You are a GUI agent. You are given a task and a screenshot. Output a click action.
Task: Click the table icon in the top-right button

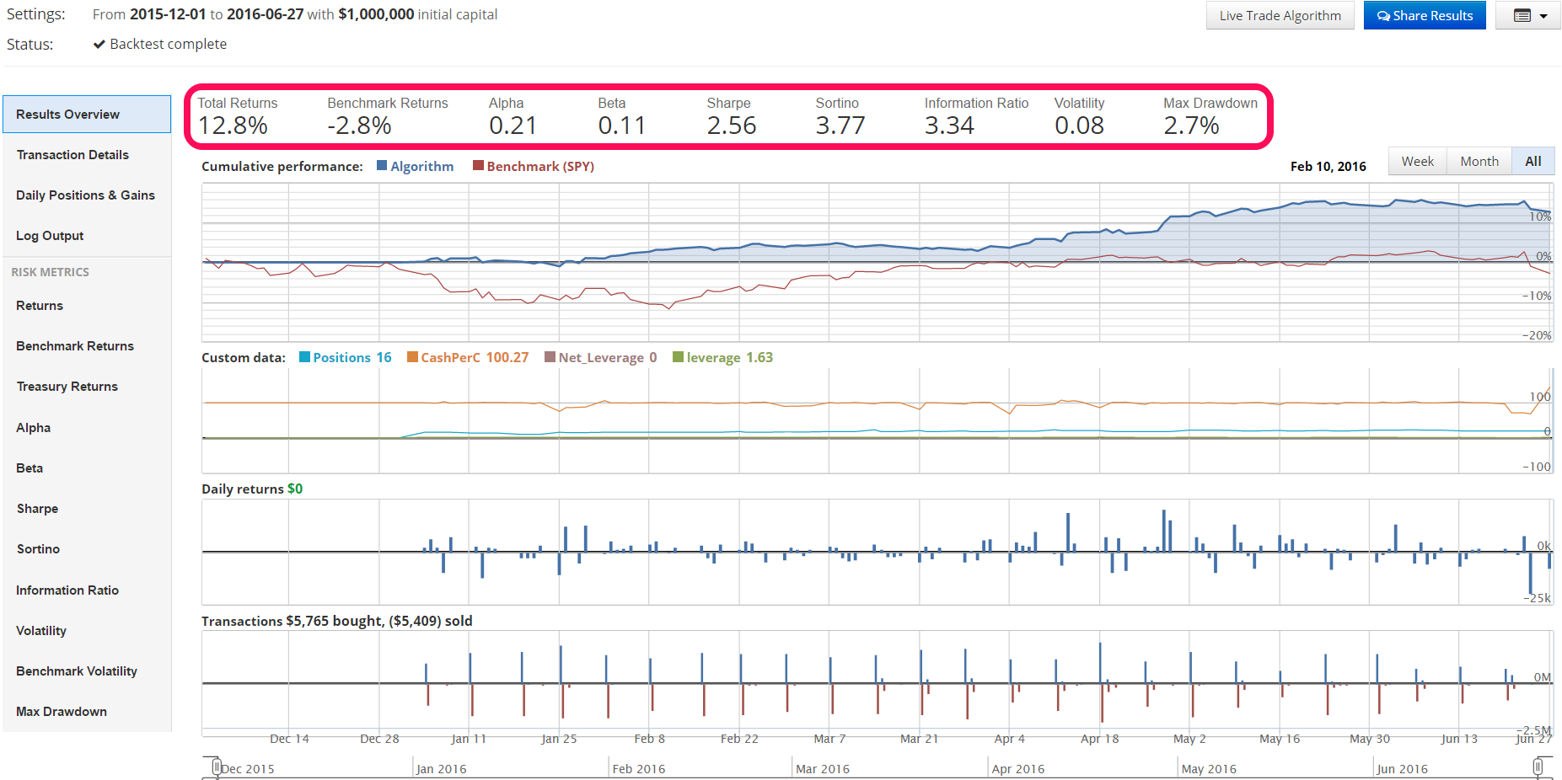(1522, 15)
